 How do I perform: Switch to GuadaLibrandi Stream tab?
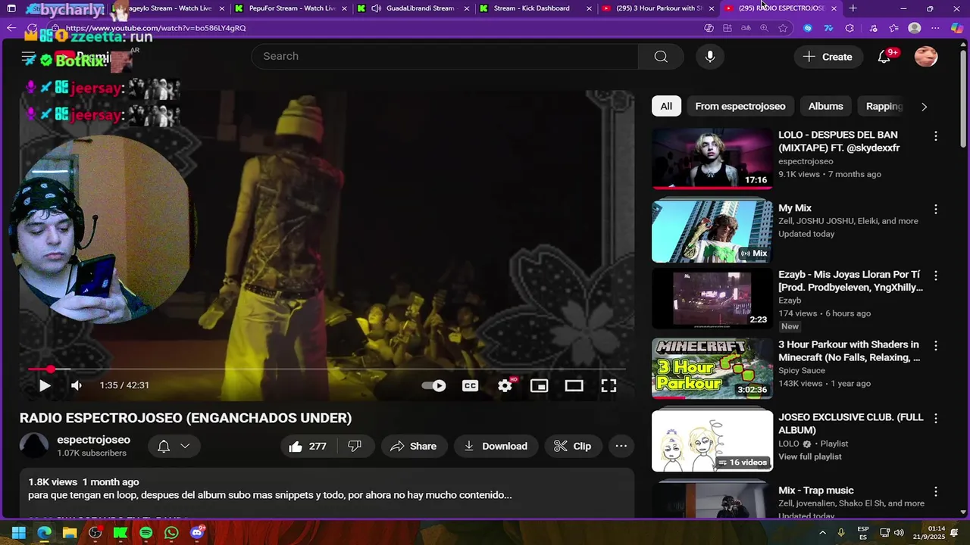[413, 8]
